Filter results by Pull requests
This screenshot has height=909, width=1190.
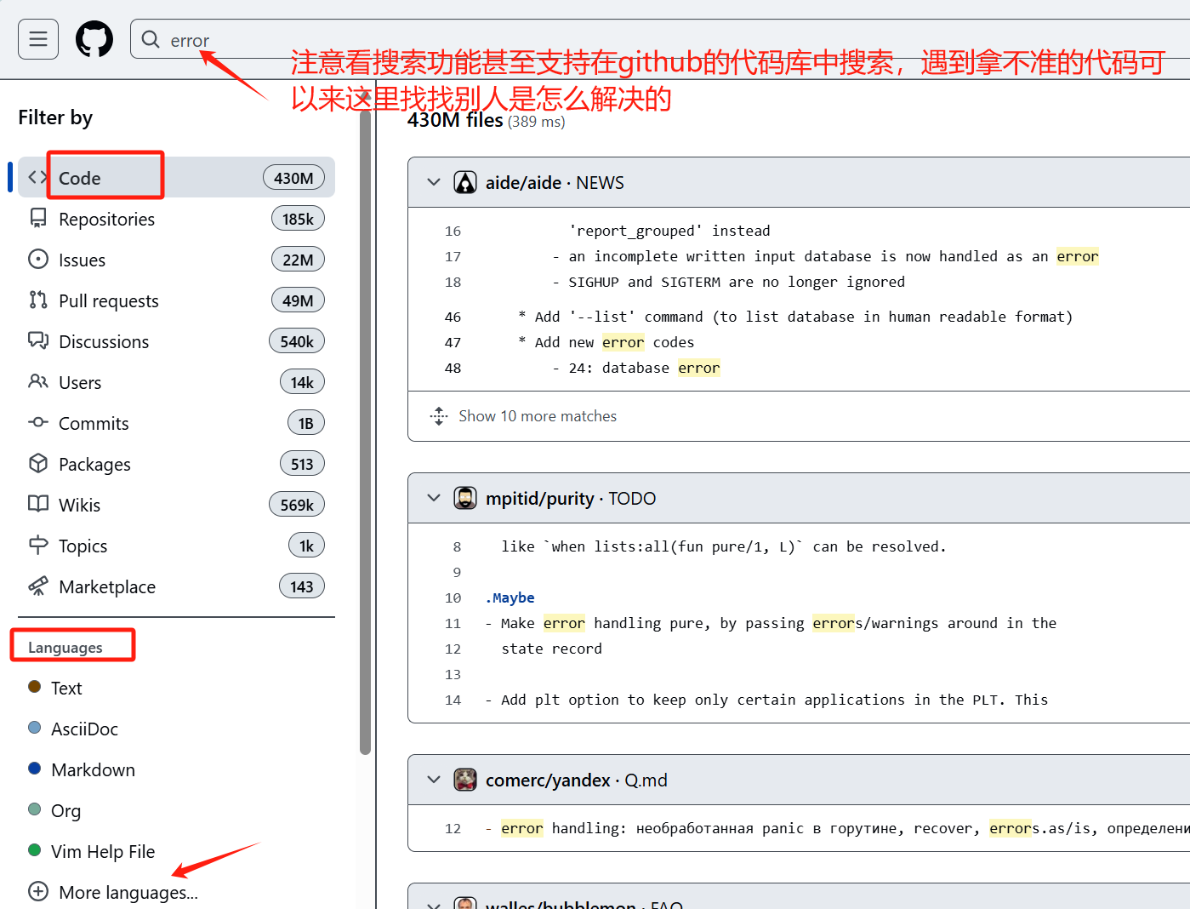coord(176,300)
